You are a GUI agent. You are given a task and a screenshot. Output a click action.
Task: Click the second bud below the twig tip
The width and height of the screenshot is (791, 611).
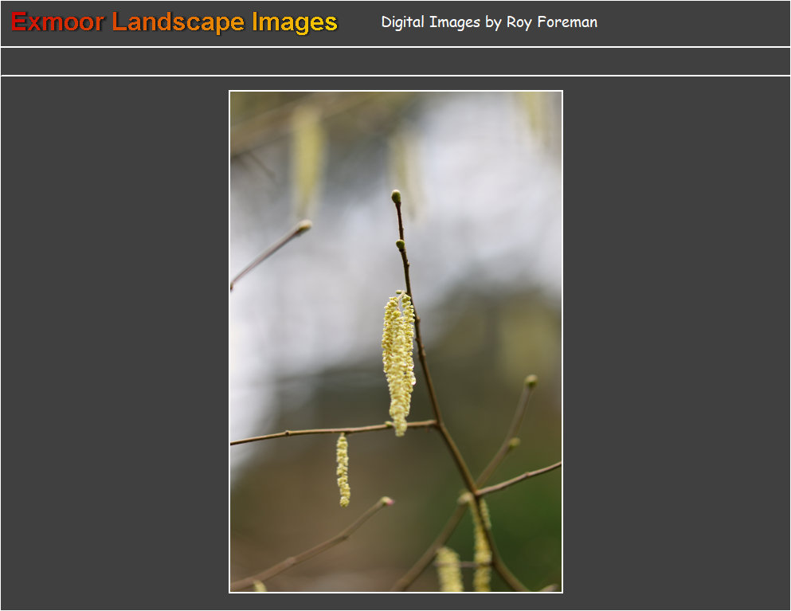(401, 245)
